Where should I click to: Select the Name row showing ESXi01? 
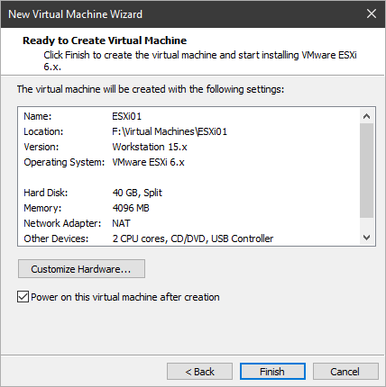pos(188,116)
